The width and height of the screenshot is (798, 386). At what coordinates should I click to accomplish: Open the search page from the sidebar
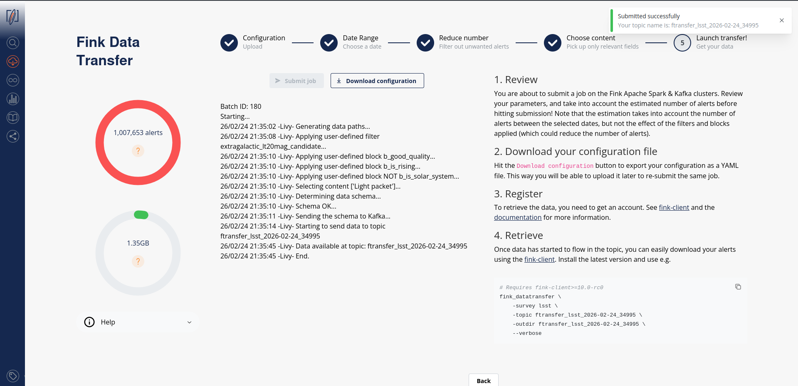click(x=13, y=43)
